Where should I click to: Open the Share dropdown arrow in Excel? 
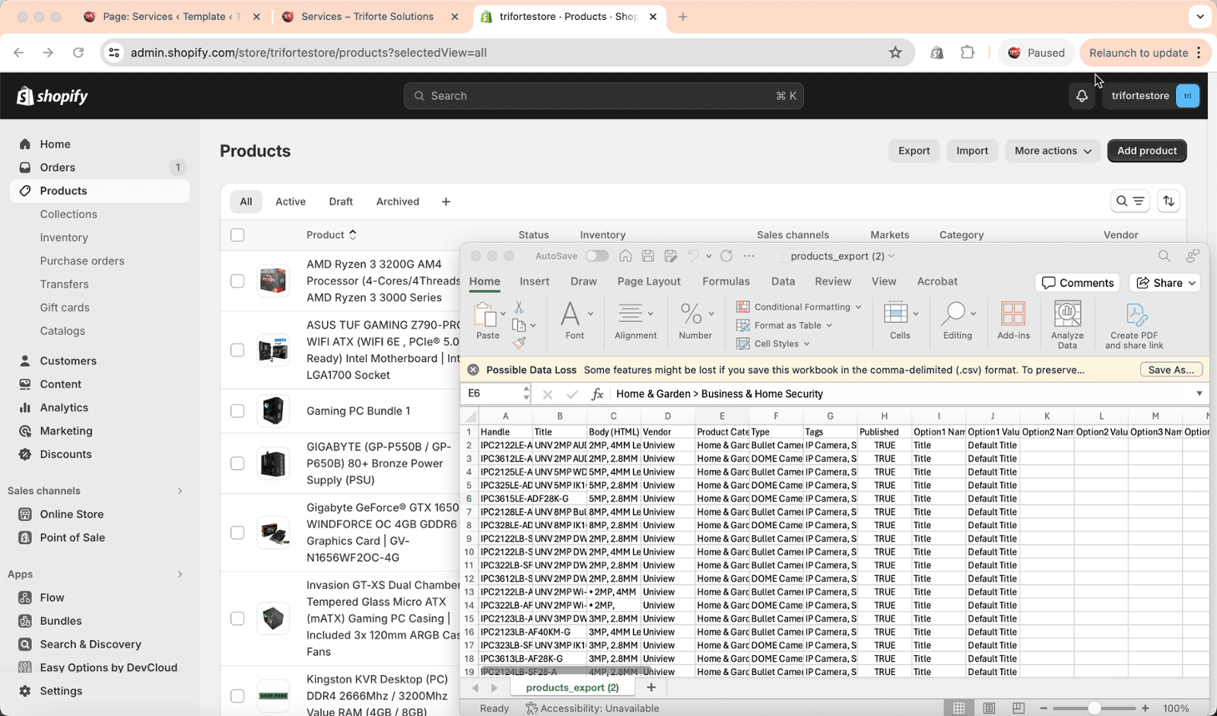pos(1192,283)
